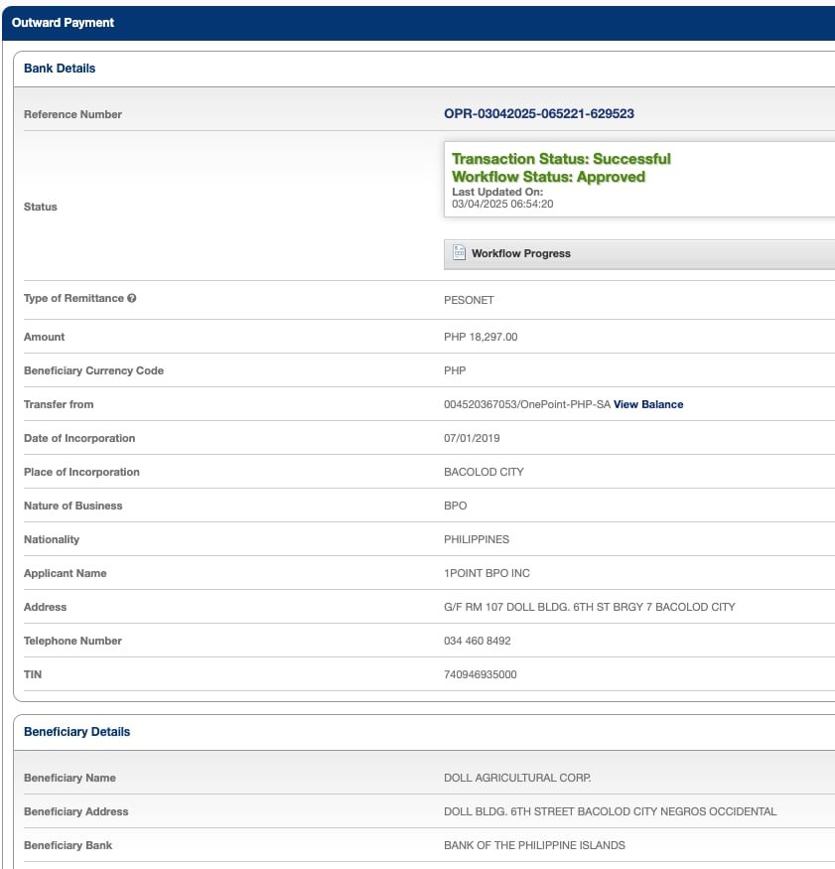Click the last updated timestamp 03/04/2025 06:54:20

[x=501, y=204]
